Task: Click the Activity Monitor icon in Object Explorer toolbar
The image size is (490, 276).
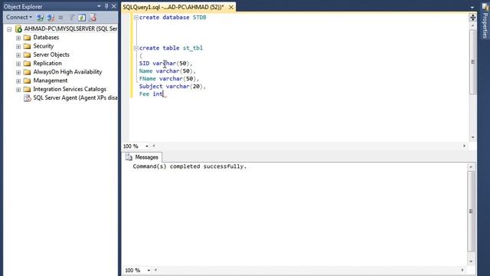Action: pos(93,18)
